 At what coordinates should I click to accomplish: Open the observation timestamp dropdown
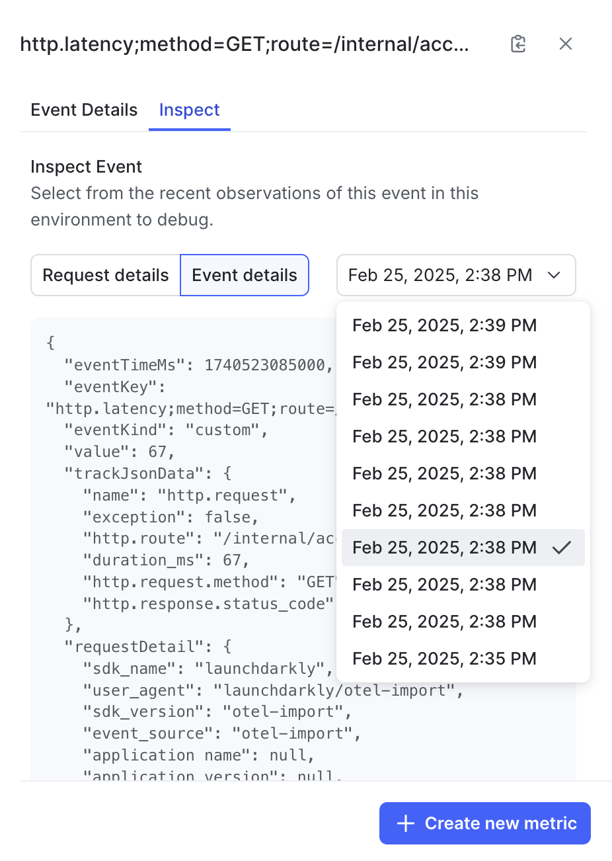tap(456, 275)
